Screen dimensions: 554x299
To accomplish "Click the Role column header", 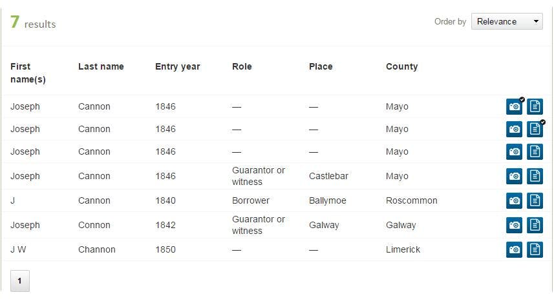I will (x=242, y=66).
